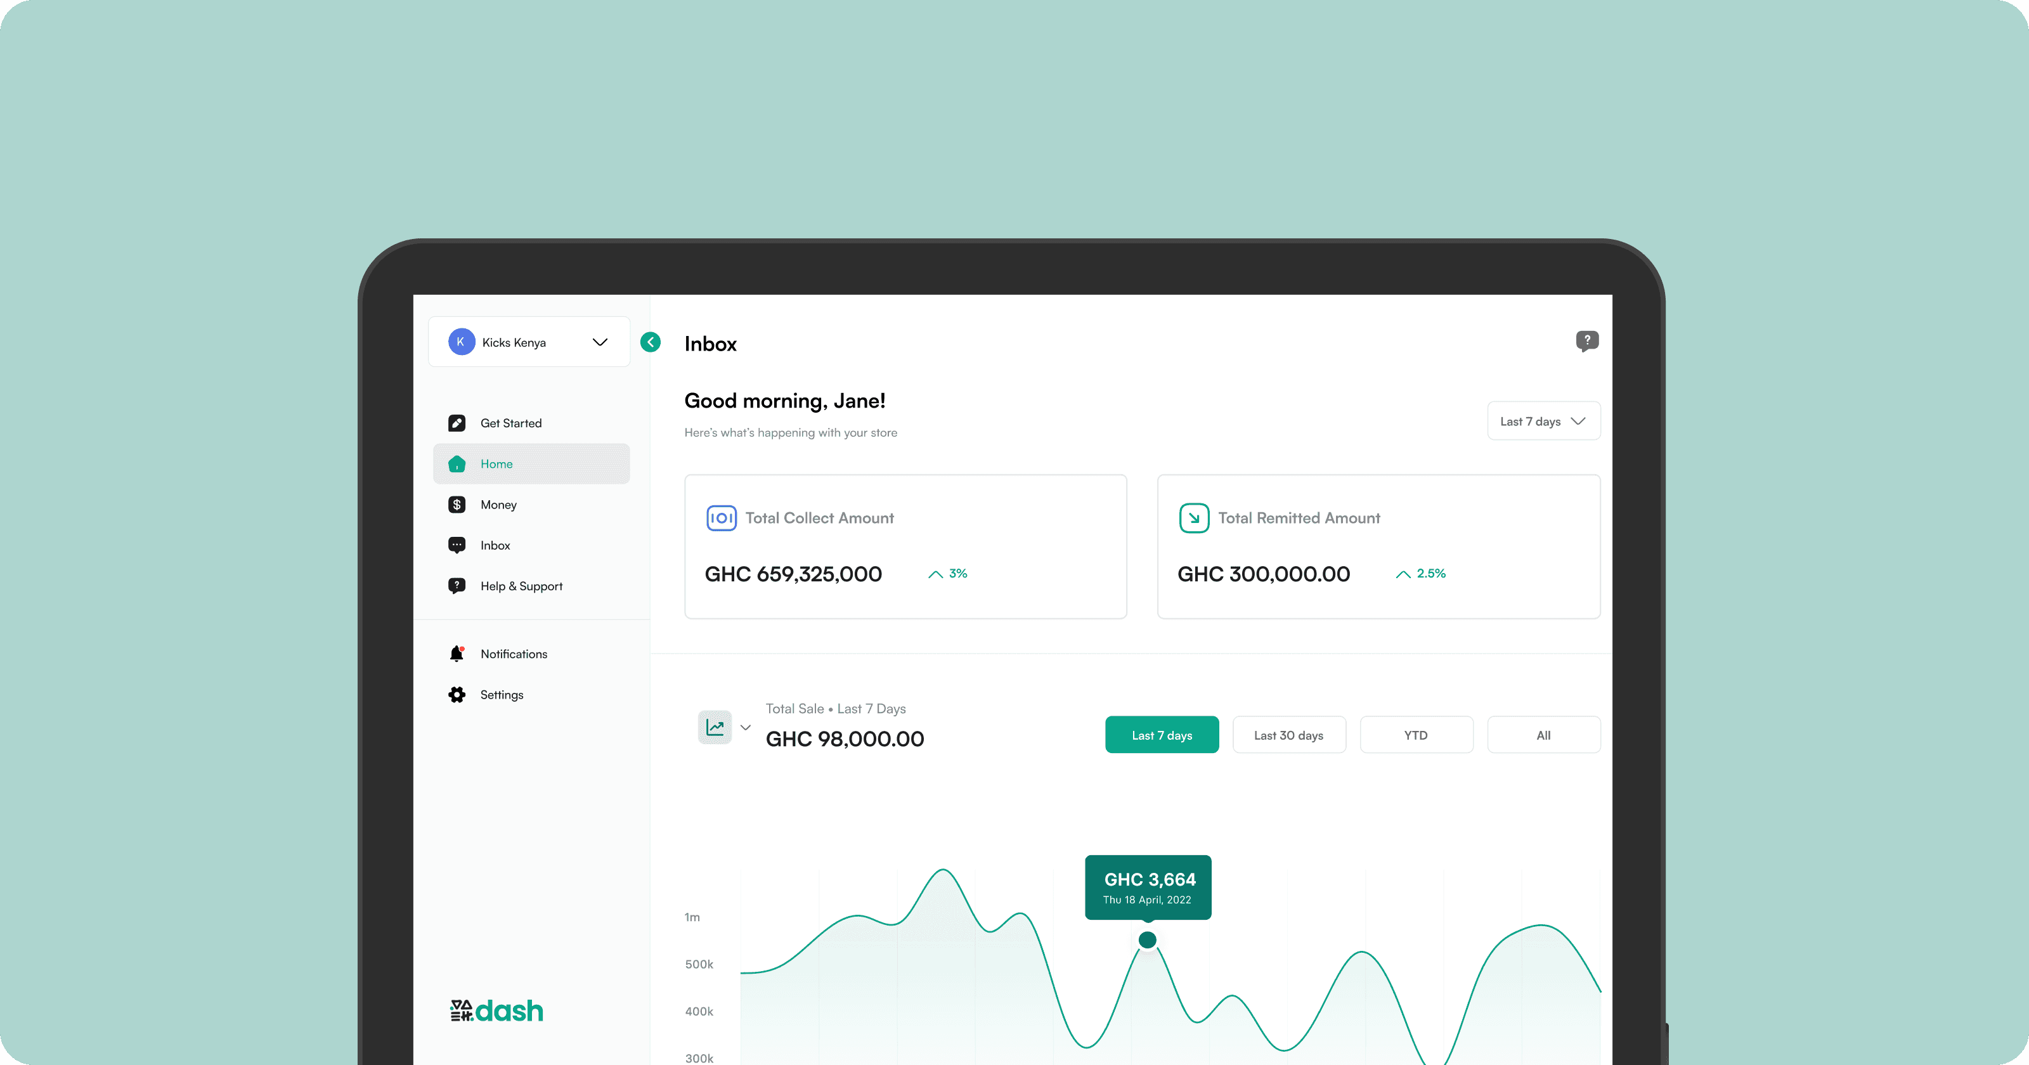Click the Help & Support question icon
This screenshot has height=1065, width=2029.
(457, 586)
